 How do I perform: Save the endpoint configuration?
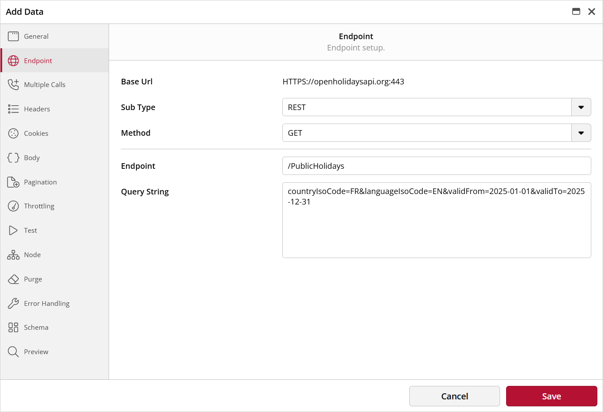552,396
